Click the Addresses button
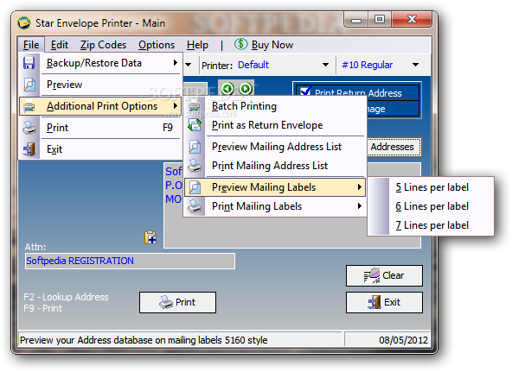 (x=394, y=147)
